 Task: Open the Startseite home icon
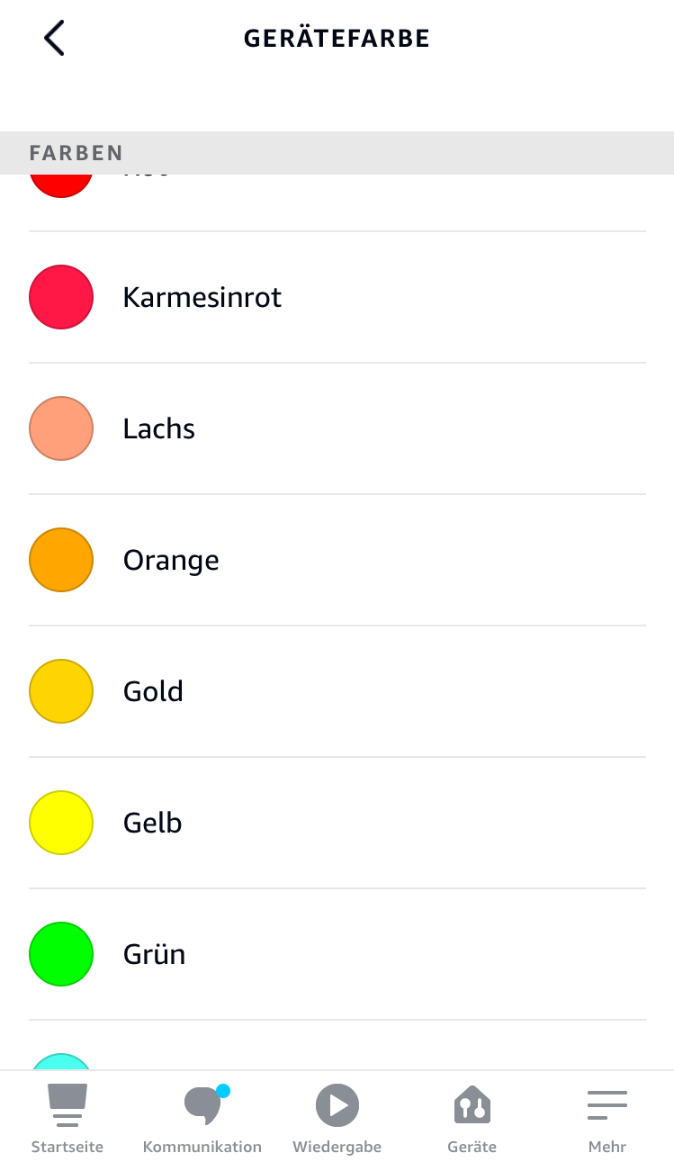67,1105
